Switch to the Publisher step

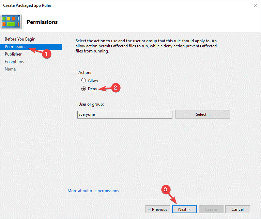coord(13,54)
